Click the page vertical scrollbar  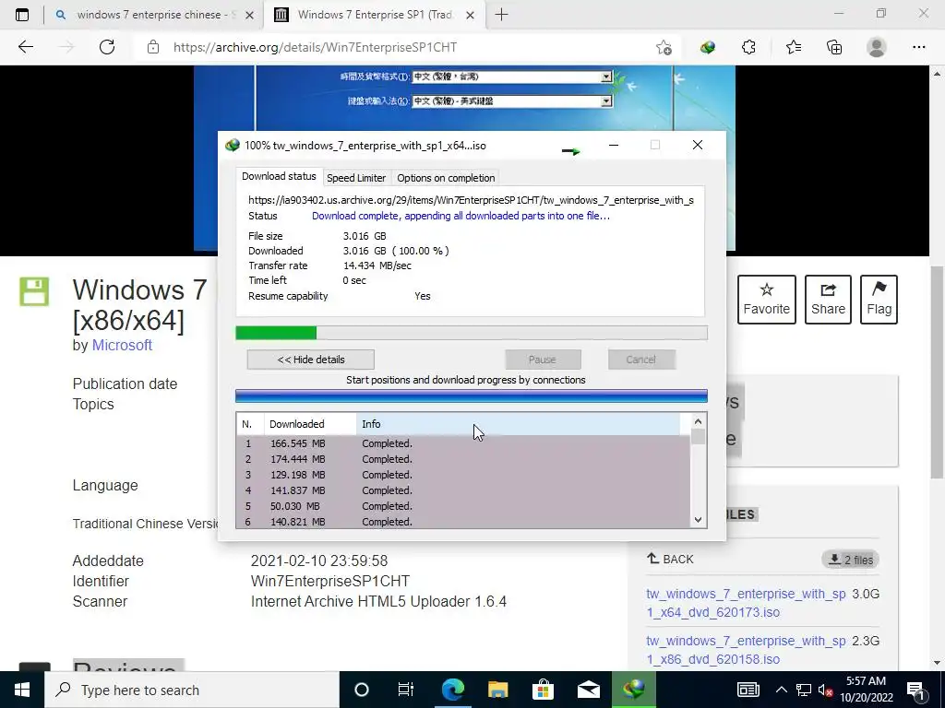pos(937,373)
